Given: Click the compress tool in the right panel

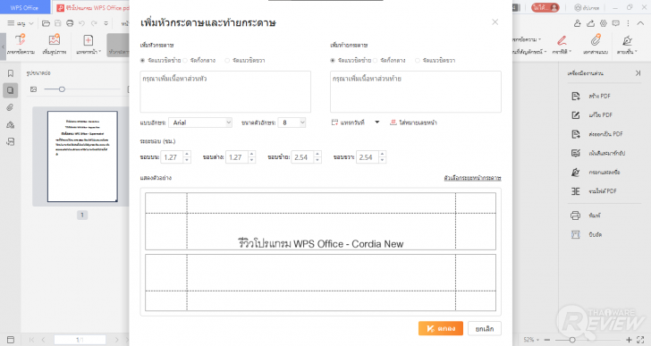Looking at the screenshot, I should point(587,234).
